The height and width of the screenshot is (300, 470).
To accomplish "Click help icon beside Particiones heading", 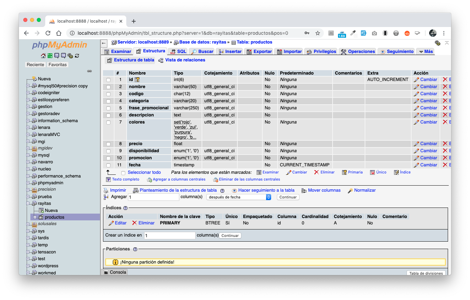I will click(x=135, y=249).
